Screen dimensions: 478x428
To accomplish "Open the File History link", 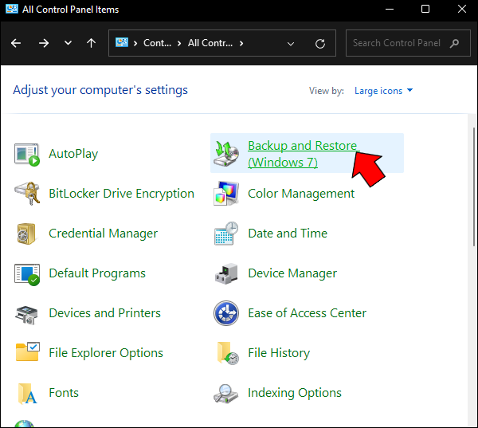I will (x=279, y=353).
